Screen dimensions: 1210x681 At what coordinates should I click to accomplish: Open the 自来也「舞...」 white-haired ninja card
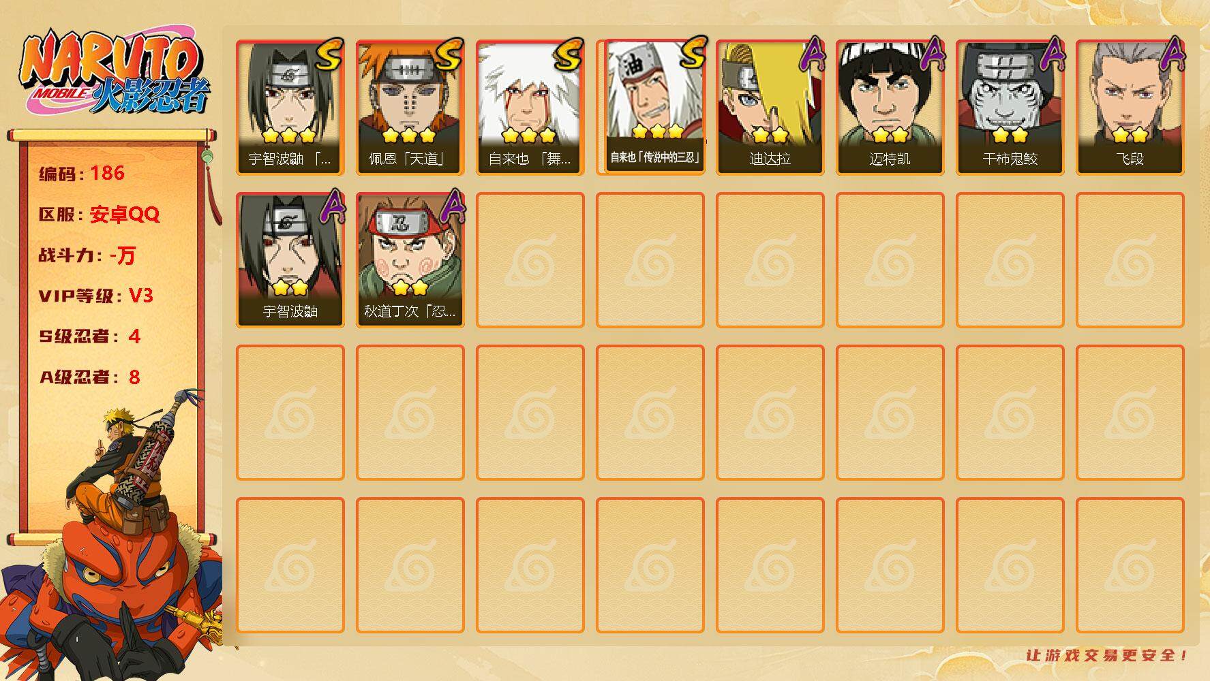530,108
